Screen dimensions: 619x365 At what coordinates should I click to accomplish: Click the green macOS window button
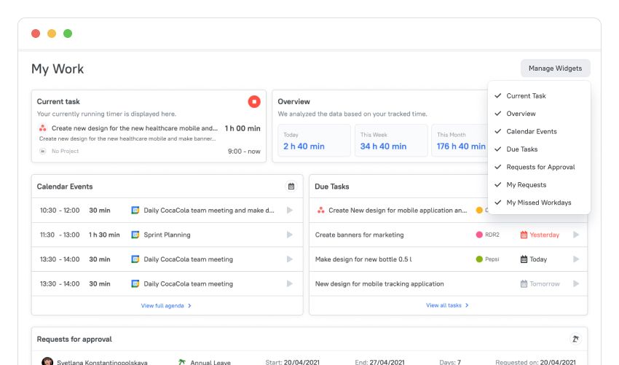tap(68, 34)
